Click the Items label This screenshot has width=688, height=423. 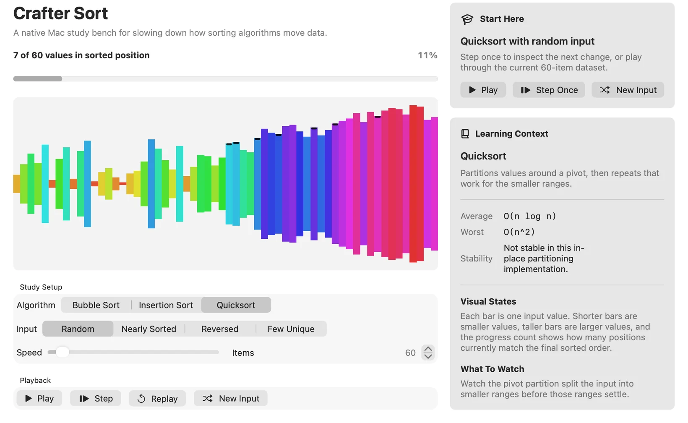point(243,353)
